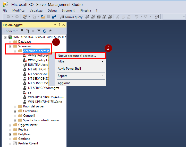The width and height of the screenshot is (186, 147).
Task: Click the copy icon in toolbar
Action: point(123,17)
